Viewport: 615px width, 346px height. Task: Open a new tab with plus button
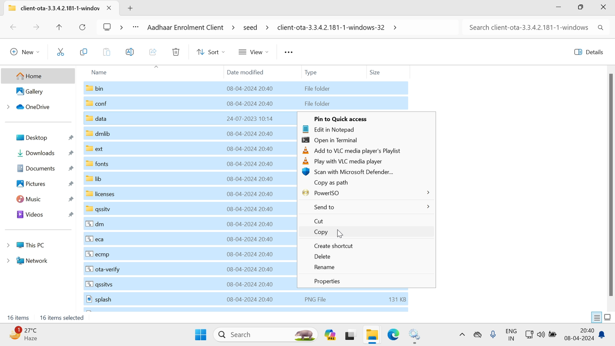130,8
